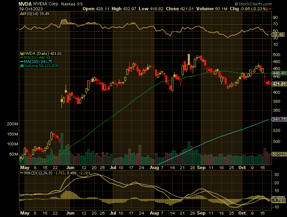Click the MA(200) 341.75 legend text

click(38, 62)
